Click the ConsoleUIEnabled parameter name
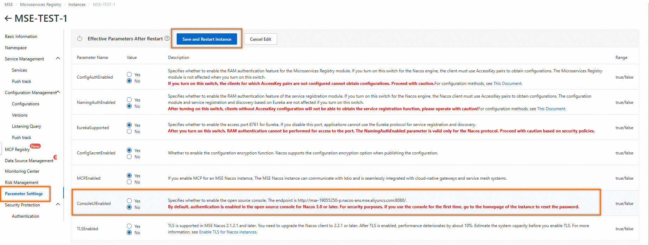This screenshot has height=245, width=649. pyautogui.click(x=94, y=204)
